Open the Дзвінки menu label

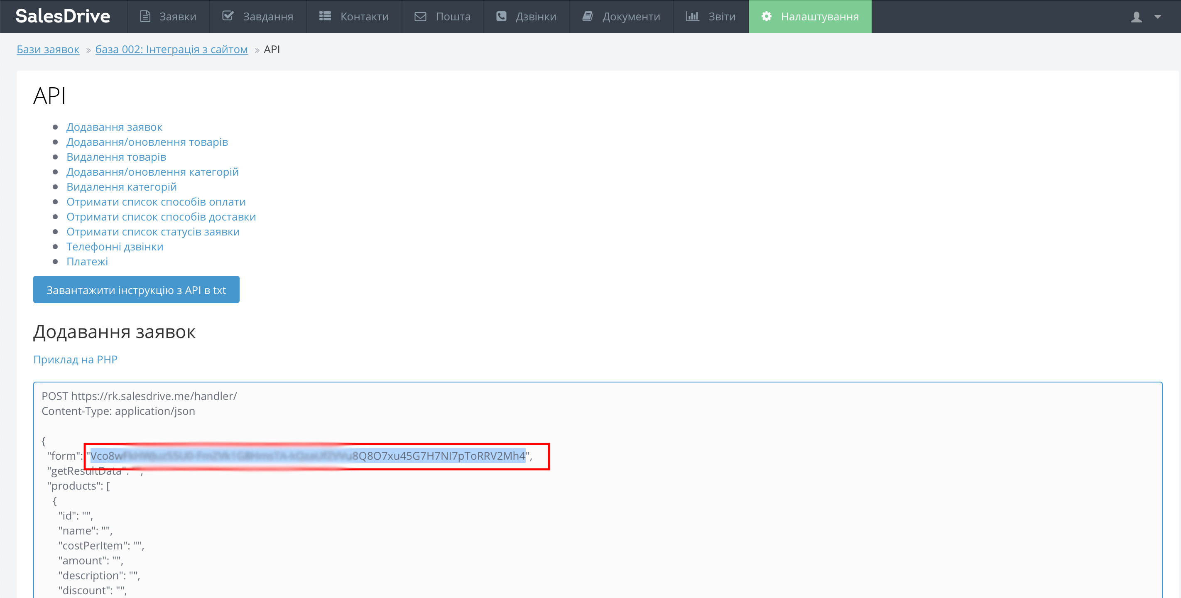tap(536, 17)
